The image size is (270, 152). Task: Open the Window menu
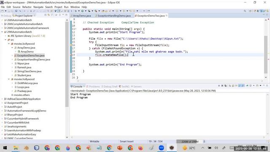coord(75,7)
